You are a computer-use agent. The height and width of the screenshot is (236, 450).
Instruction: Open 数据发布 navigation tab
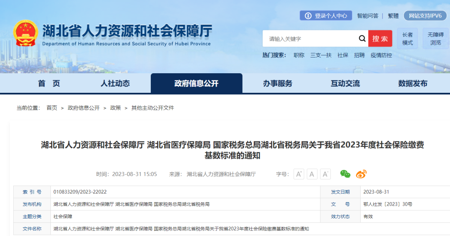click(x=412, y=83)
